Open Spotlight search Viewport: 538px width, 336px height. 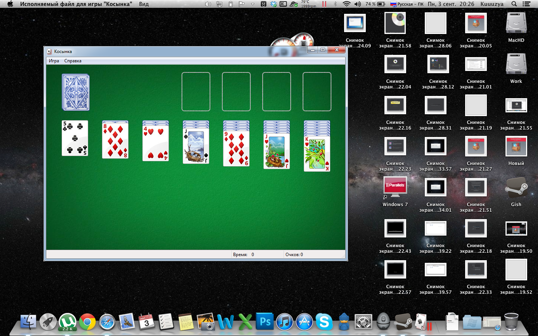click(514, 4)
